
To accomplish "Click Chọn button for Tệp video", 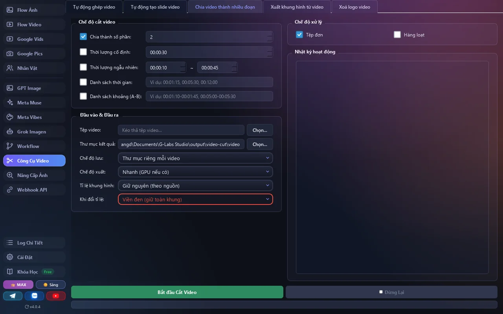I will [260, 130].
